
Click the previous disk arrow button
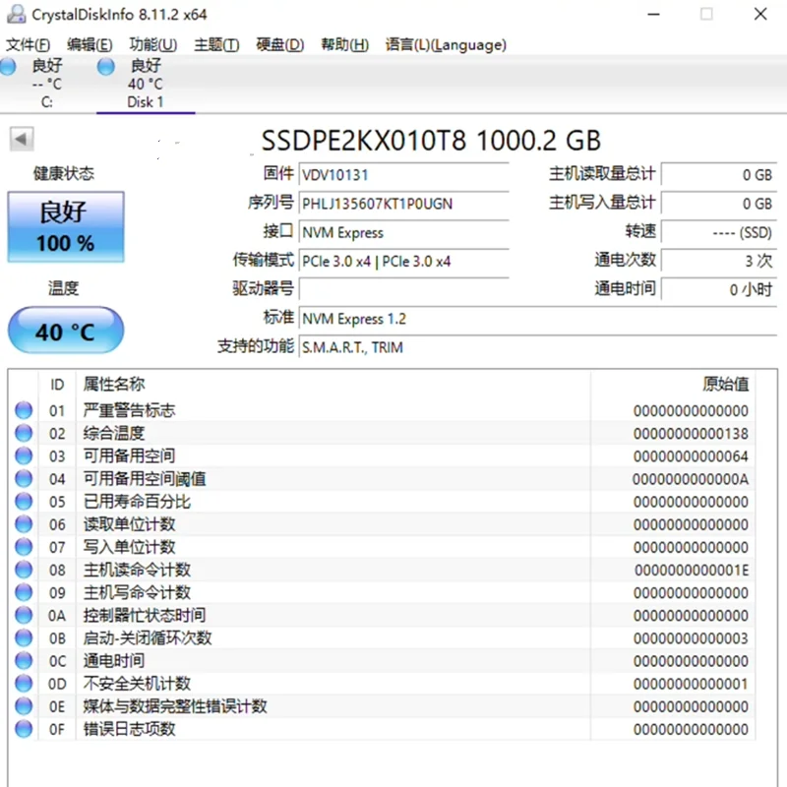coord(22,139)
